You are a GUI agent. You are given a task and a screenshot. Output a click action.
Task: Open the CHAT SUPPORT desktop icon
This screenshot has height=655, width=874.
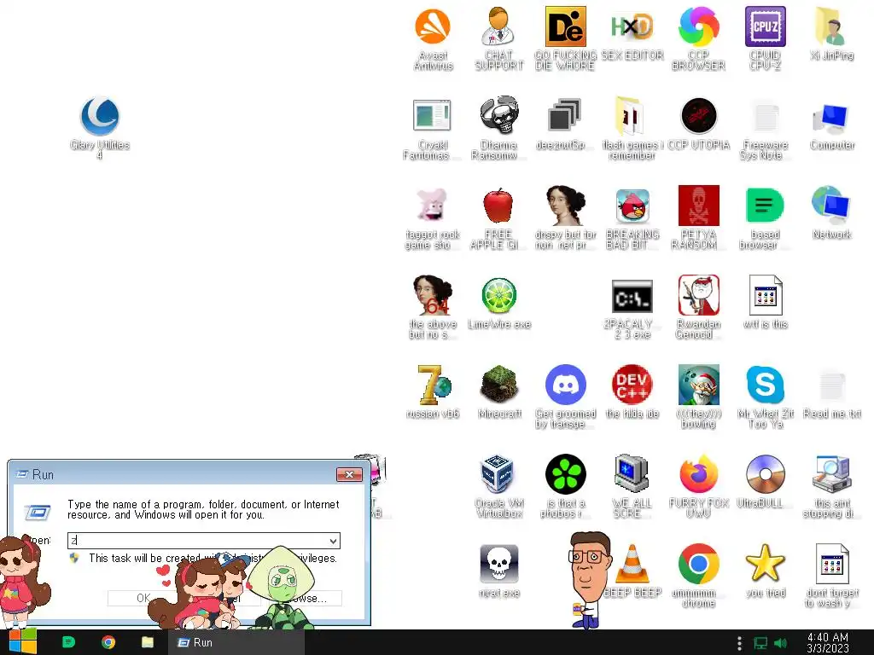[498, 26]
